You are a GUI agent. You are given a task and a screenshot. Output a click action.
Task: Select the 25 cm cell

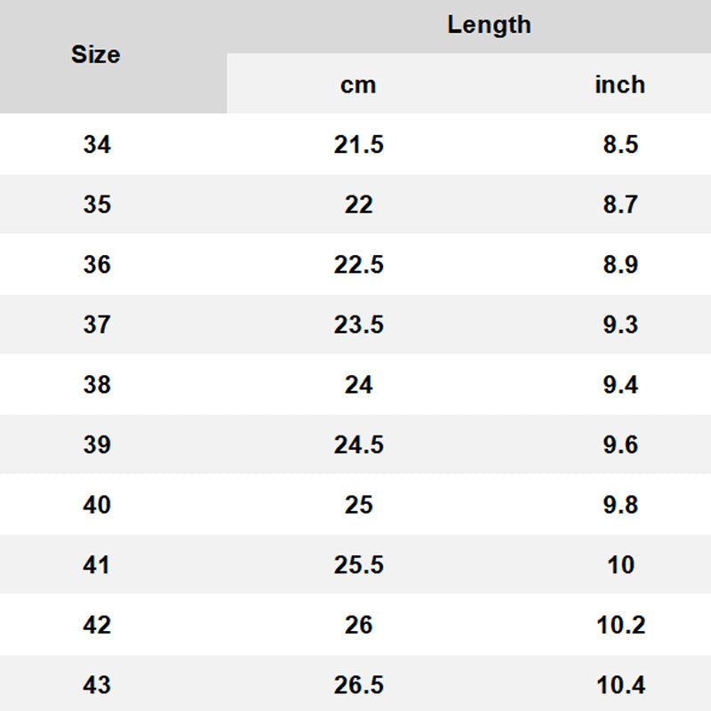pyautogui.click(x=358, y=505)
